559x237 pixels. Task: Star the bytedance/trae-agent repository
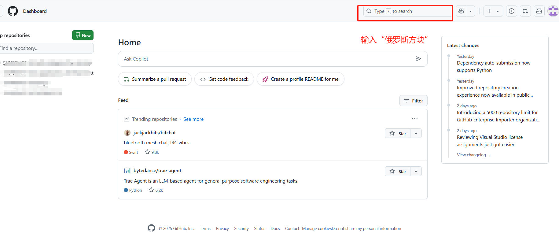pyautogui.click(x=398, y=171)
